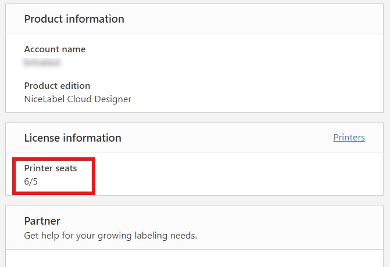Open the Printers link
Viewport: 390px width, 267px height.
pyautogui.click(x=349, y=138)
